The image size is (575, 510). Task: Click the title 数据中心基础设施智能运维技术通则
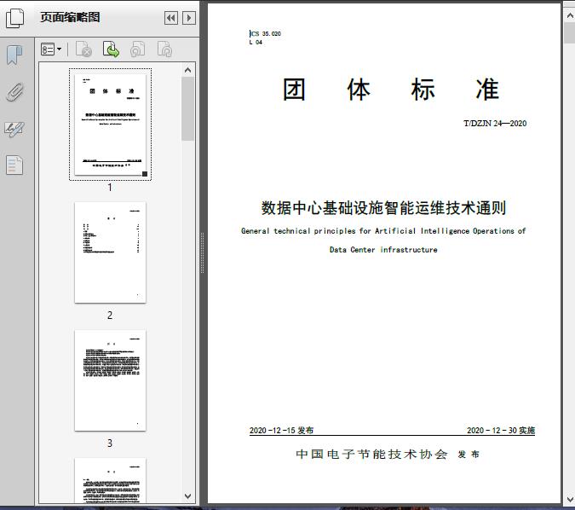tap(383, 208)
